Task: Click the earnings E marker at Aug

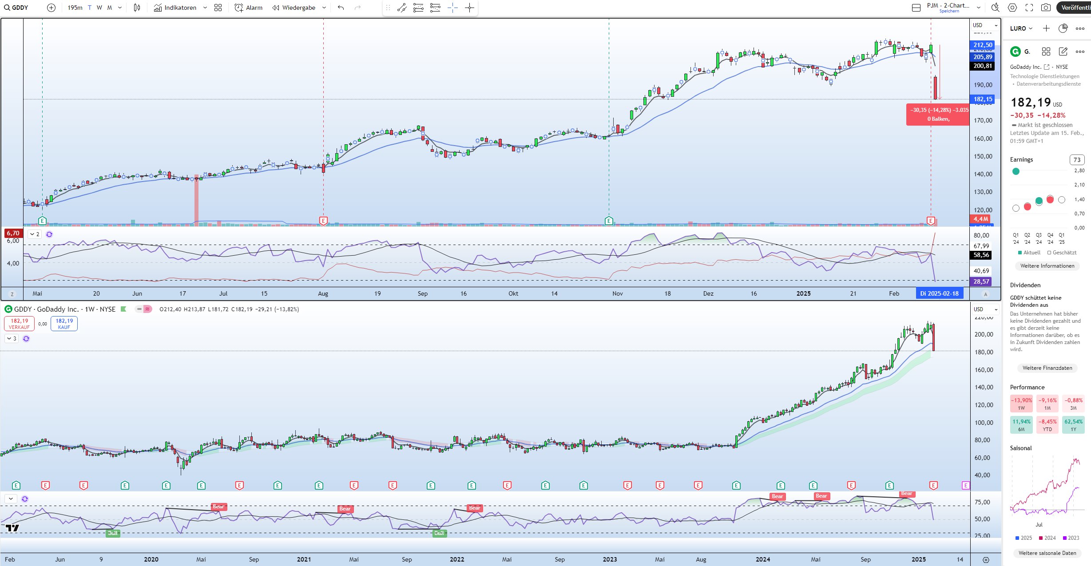Action: [x=323, y=221]
